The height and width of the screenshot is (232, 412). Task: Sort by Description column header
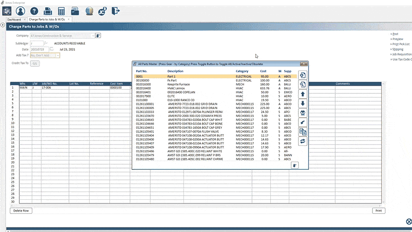[175, 71]
